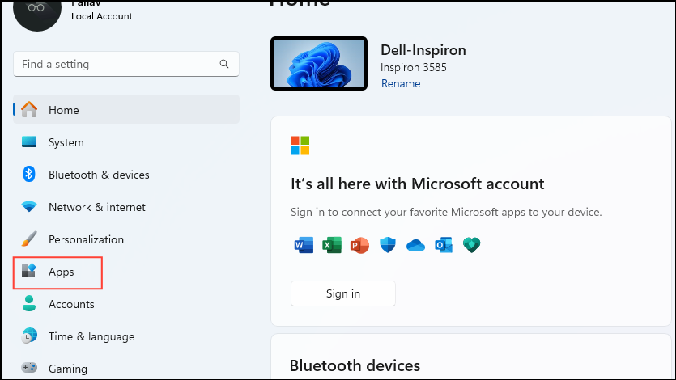Click the Sign in to connect description
Image resolution: width=676 pixels, height=380 pixels.
(446, 212)
